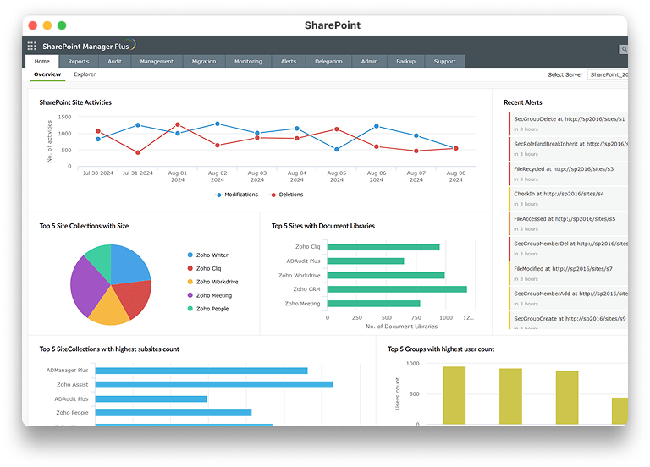
Task: Open the SecGroupMemberAdd alert
Action: tap(569, 299)
